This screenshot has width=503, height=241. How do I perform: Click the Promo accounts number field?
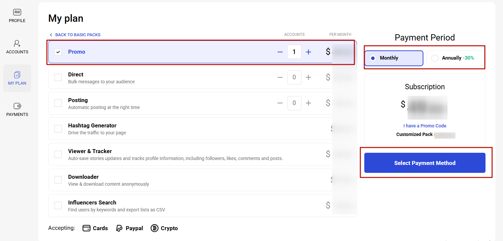[x=294, y=52]
